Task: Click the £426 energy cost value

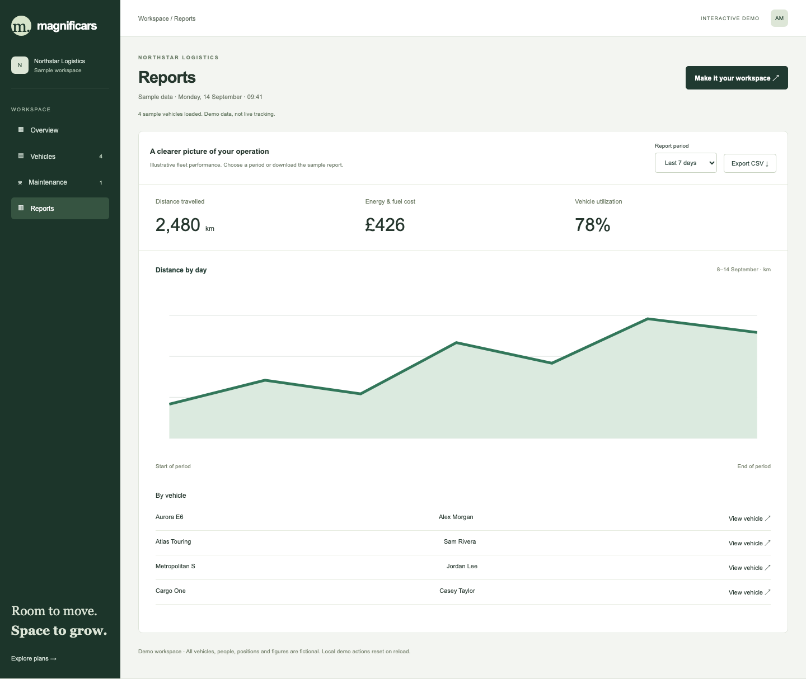Action: (385, 225)
